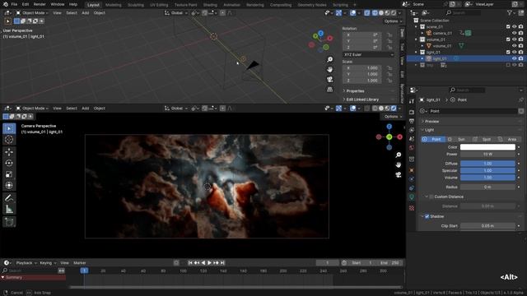Open the File menu
527x296 pixels.
pyautogui.click(x=14, y=4)
